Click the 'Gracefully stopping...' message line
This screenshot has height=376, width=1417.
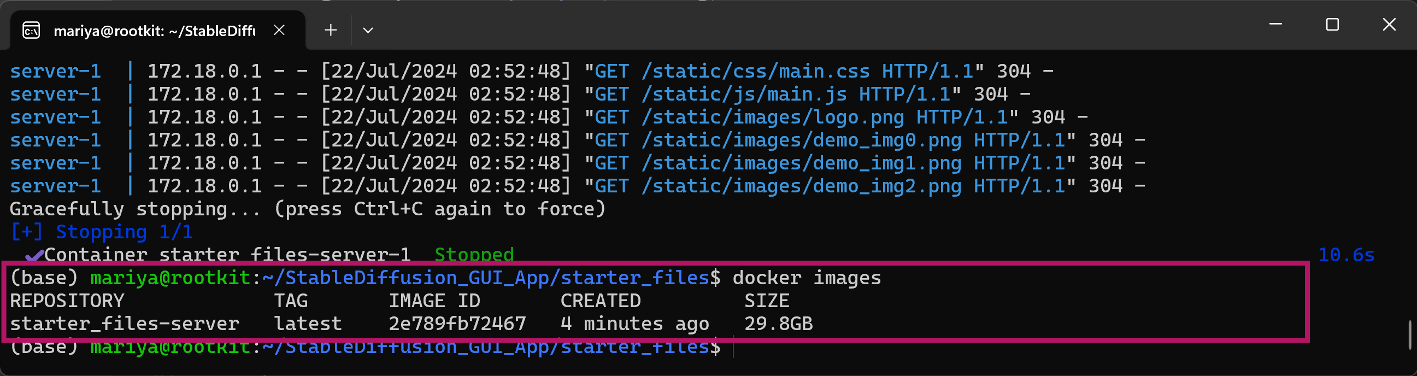[x=308, y=209]
